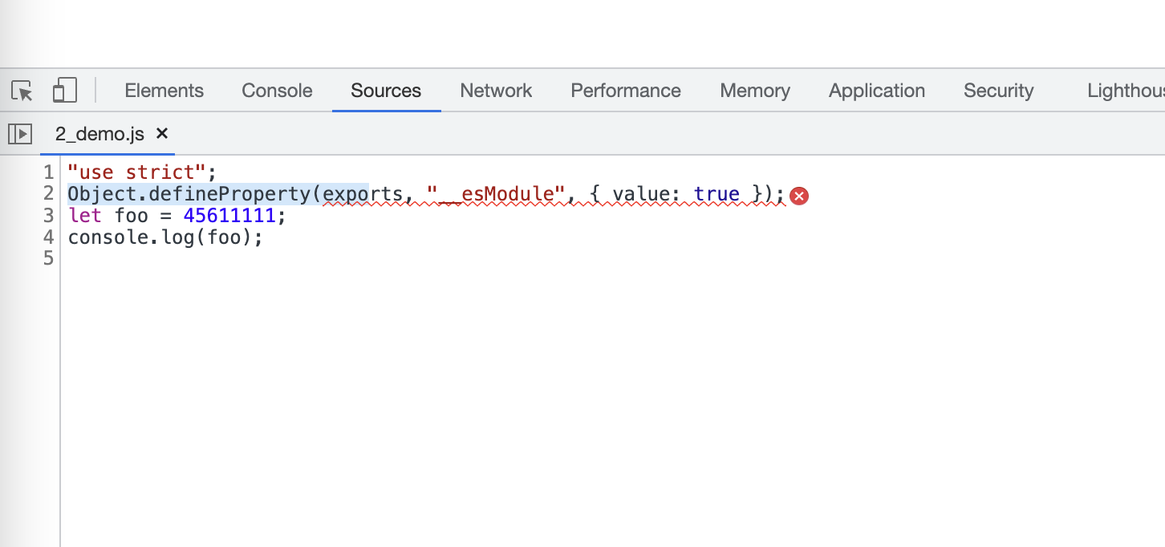Activate the inspect element picker icon

(22, 91)
